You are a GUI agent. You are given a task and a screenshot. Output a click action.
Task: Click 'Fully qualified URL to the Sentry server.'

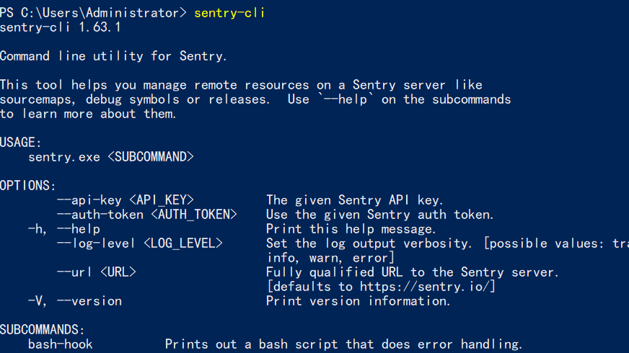413,272
